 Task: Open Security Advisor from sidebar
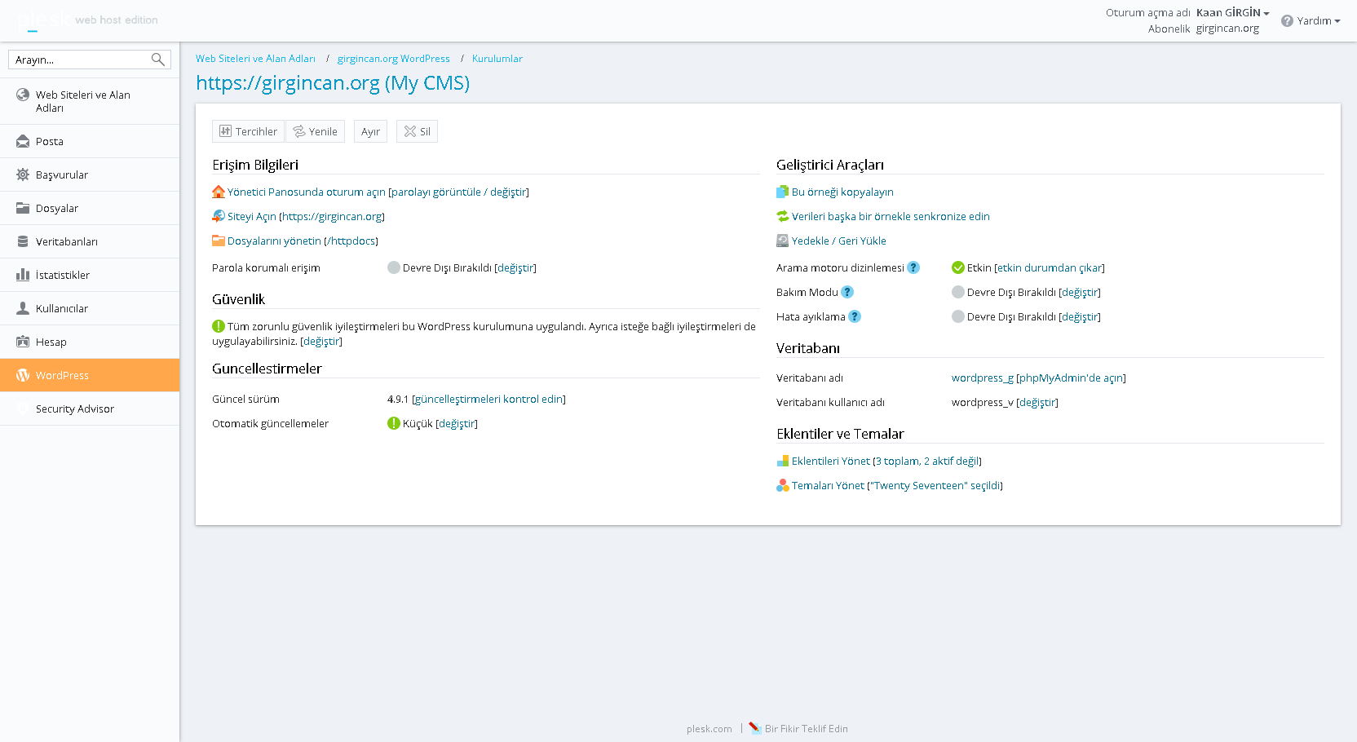point(90,409)
